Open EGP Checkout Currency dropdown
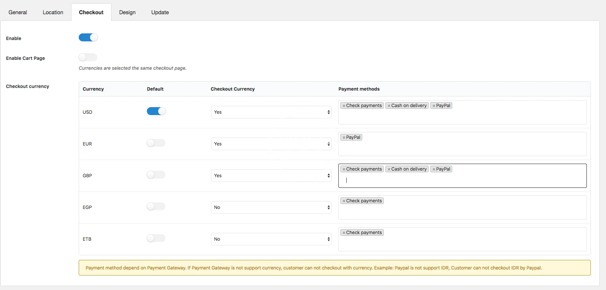Viewport: 606px width, 290px height. [271, 207]
